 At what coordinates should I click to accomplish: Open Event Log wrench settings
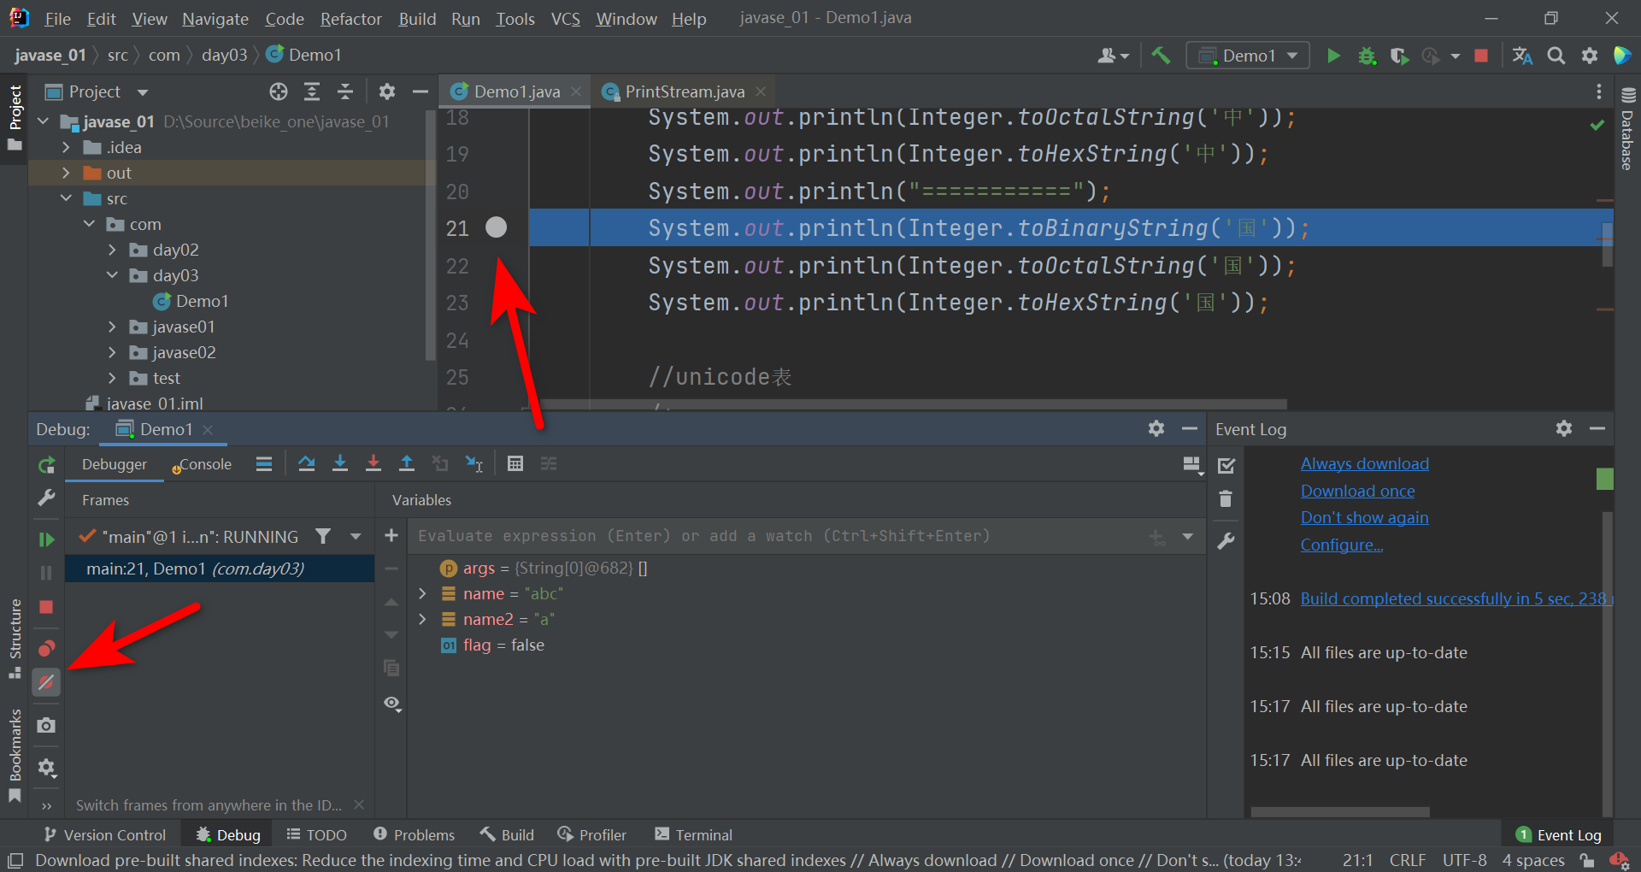coord(1226,541)
